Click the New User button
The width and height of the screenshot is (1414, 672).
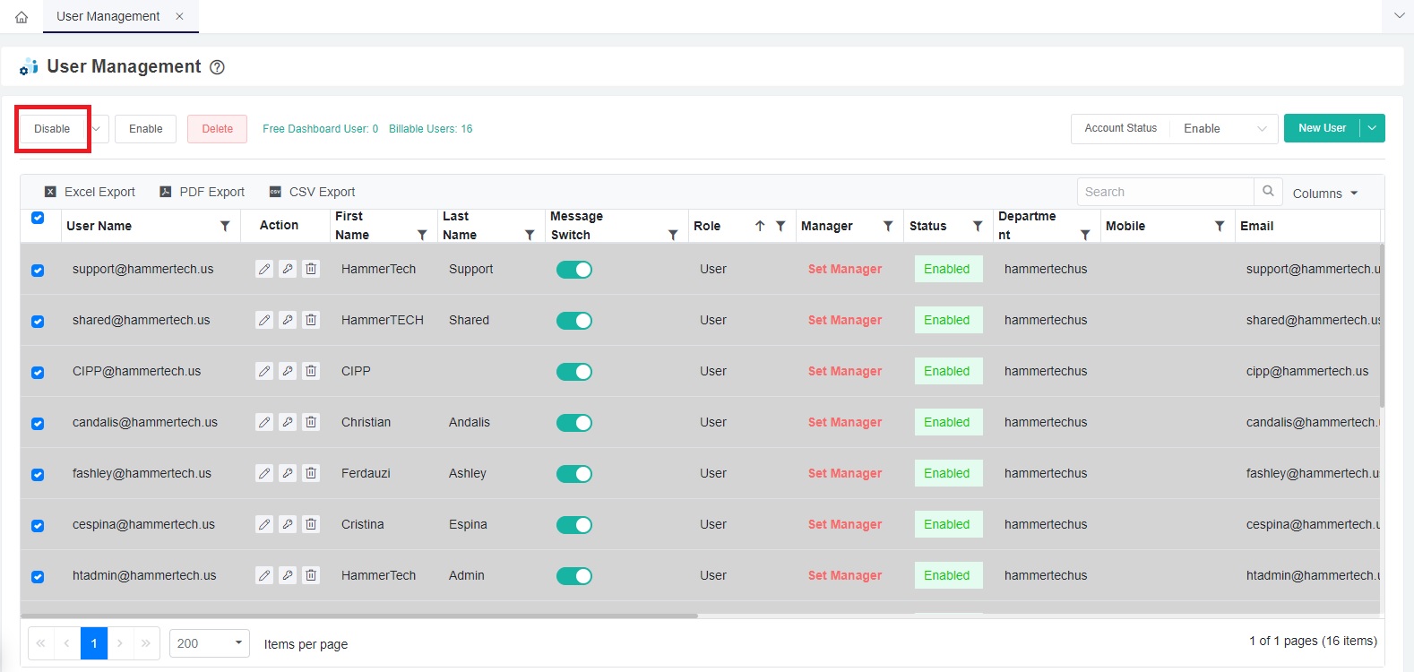(x=1322, y=128)
